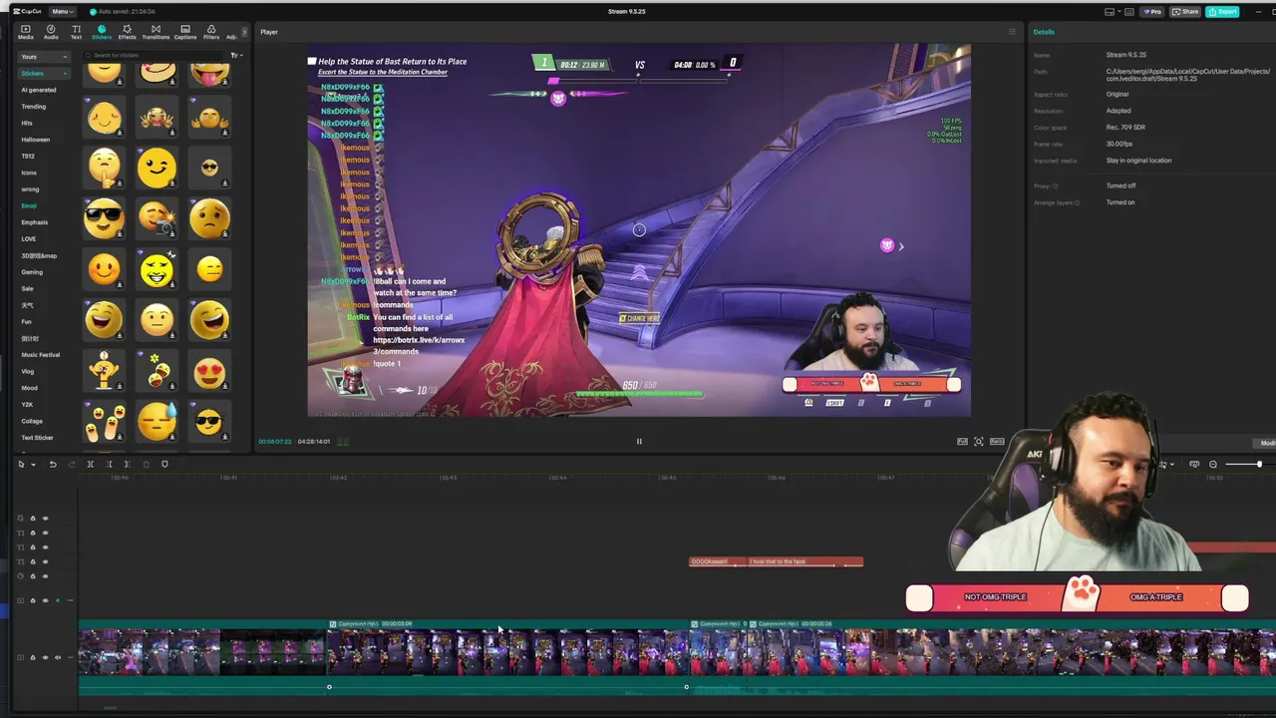Choose the winking emoji sticker
The height and width of the screenshot is (718, 1276).
157,168
